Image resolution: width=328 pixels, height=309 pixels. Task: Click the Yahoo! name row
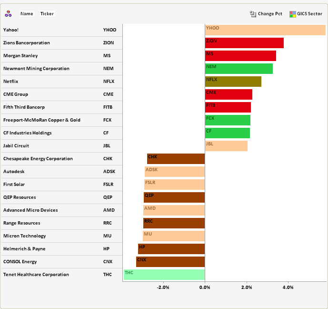pos(11,30)
